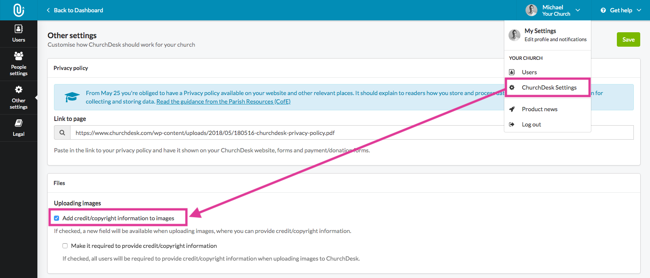Screen dimensions: 650x278
Task: Click the ChurchDesk paperclip logo
Action: click(x=19, y=10)
